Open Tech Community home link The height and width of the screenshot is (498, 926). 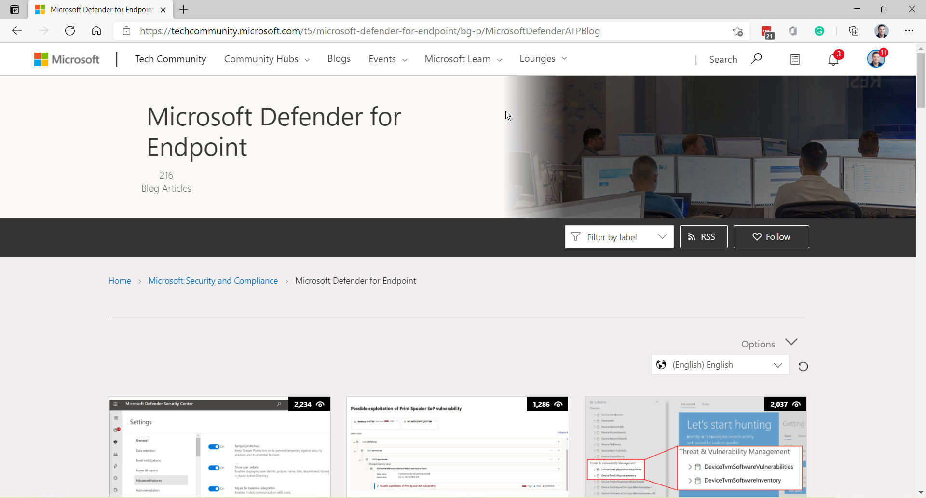171,59
